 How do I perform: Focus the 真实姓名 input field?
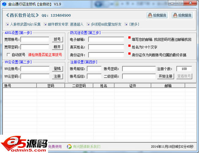pyautogui.click(x=106, y=47)
